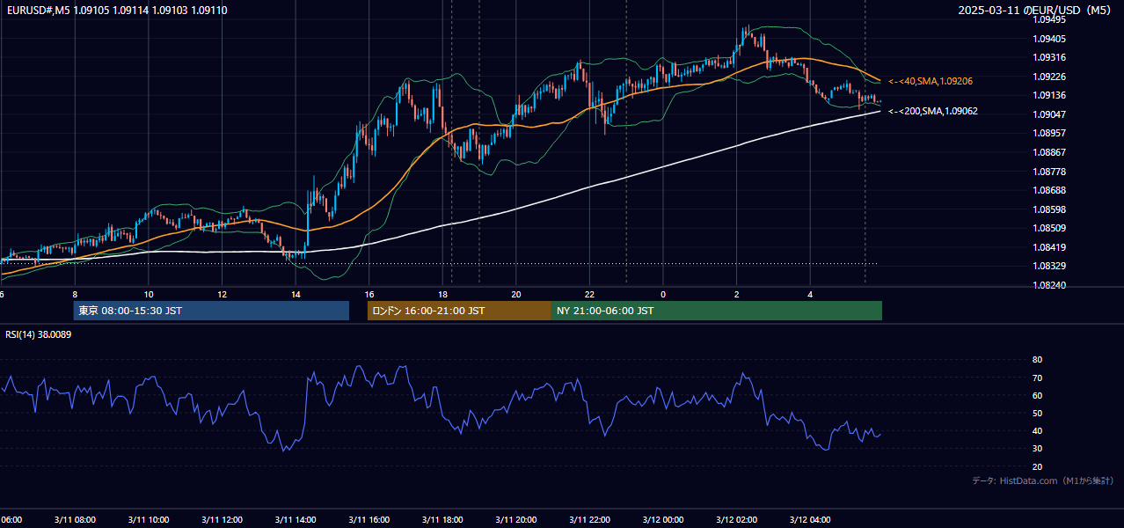The height and width of the screenshot is (528, 1124).
Task: Select the ロンドン 16:00-21:00 JST session bar
Action: (459, 311)
